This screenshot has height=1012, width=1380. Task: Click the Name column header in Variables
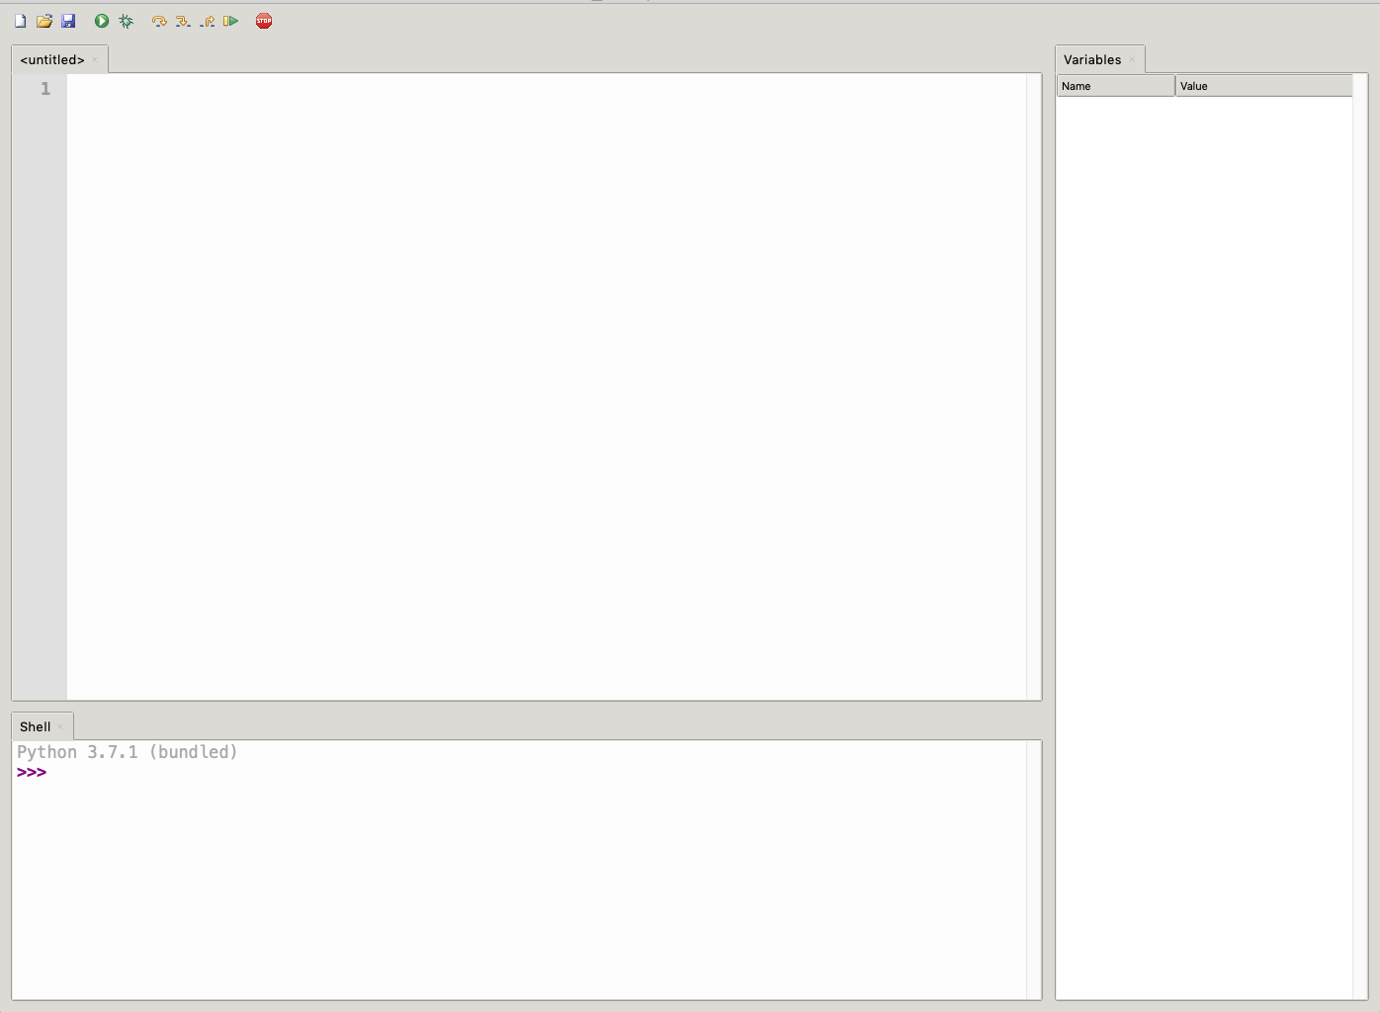(x=1115, y=86)
